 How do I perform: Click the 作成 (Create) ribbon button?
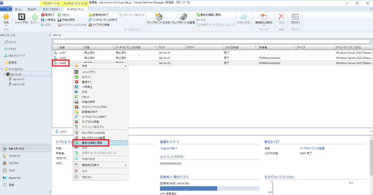(x=6, y=19)
